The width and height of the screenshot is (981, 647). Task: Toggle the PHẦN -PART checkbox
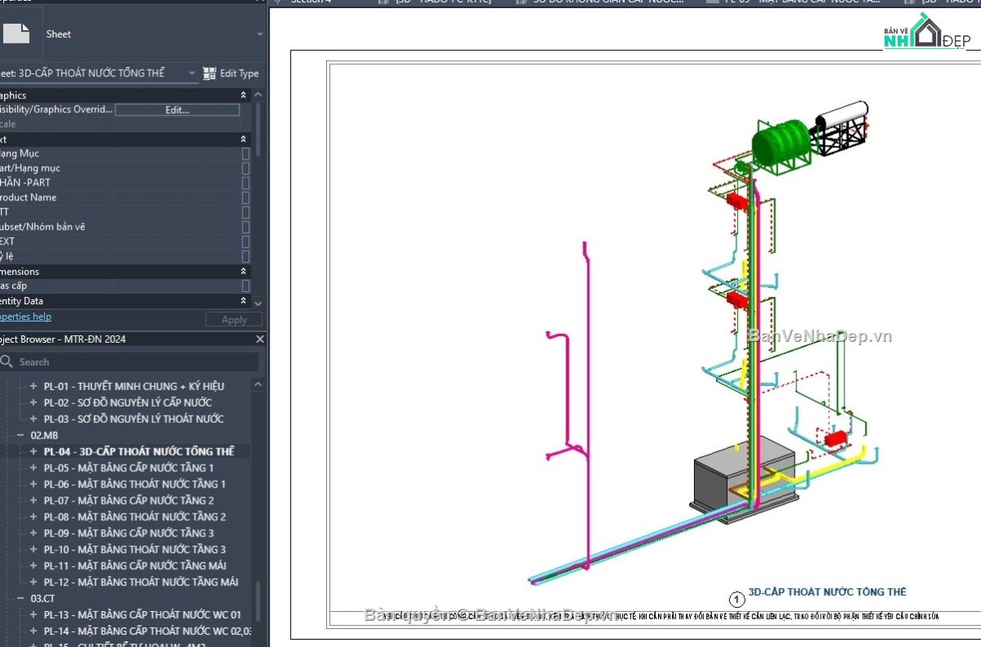click(x=245, y=183)
